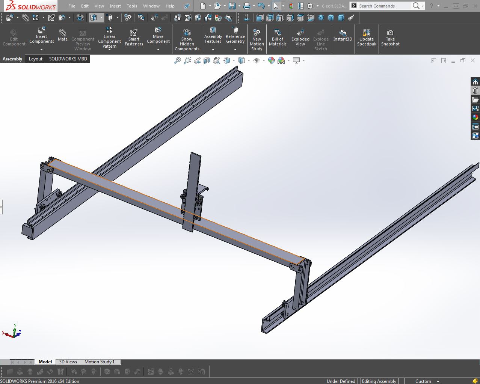This screenshot has height=384, width=480.
Task: Click the Editing Assembly status text
Action: click(379, 381)
